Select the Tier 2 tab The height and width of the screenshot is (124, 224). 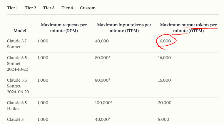pyautogui.click(x=30, y=8)
